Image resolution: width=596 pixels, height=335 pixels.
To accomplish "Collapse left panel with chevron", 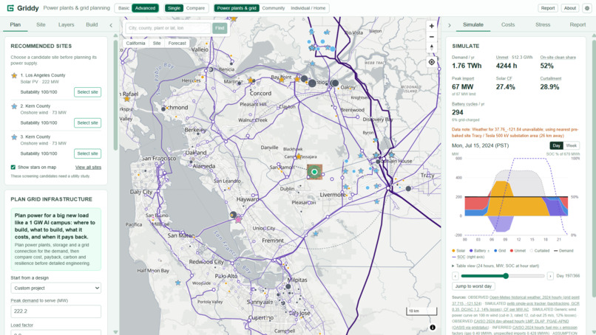I will pos(111,25).
